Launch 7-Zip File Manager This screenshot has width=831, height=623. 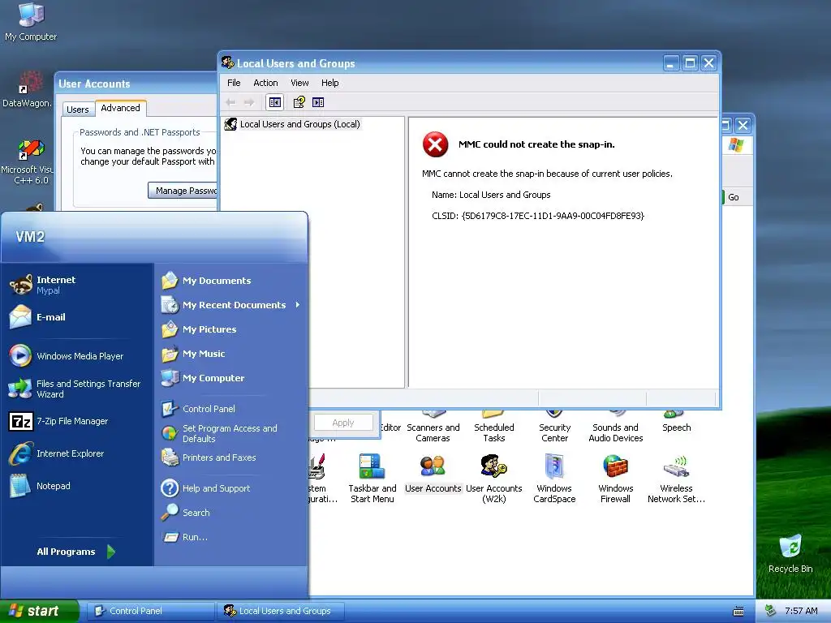coord(58,421)
